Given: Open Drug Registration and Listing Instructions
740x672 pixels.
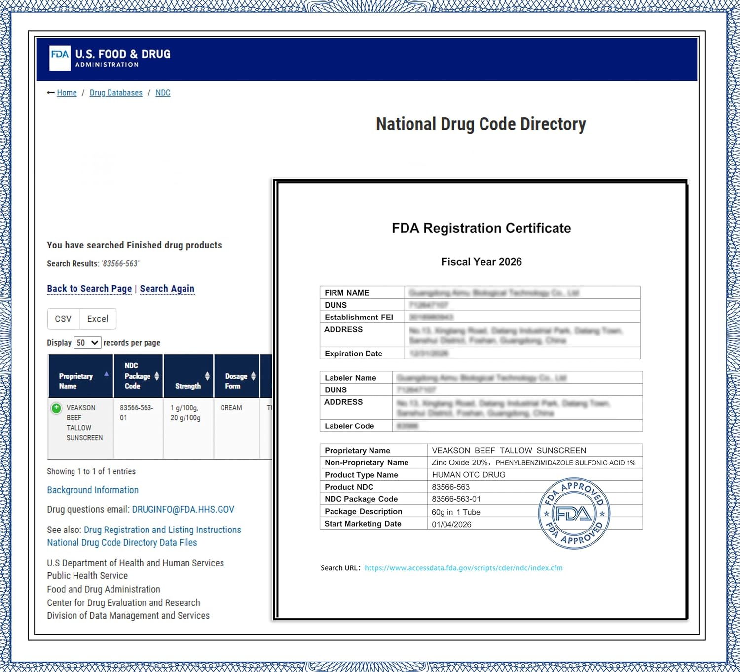Looking at the screenshot, I should [x=162, y=530].
